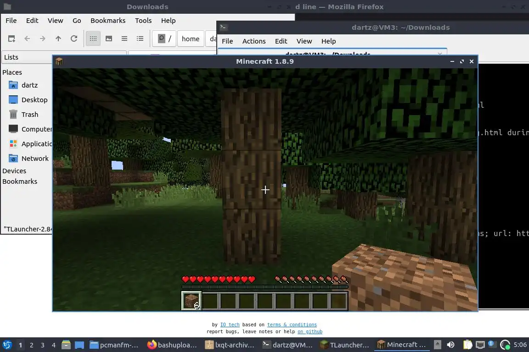
Task: Open the Edit menu in file manager
Action: (x=32, y=21)
